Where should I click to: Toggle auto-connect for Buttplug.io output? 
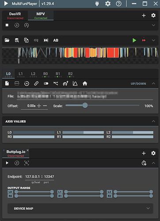point(17,163)
